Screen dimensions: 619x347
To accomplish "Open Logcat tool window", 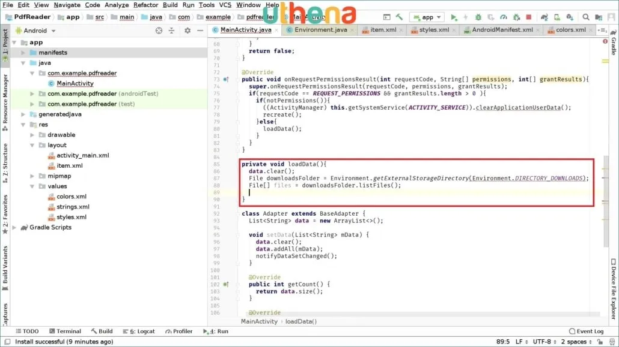I will pyautogui.click(x=139, y=331).
